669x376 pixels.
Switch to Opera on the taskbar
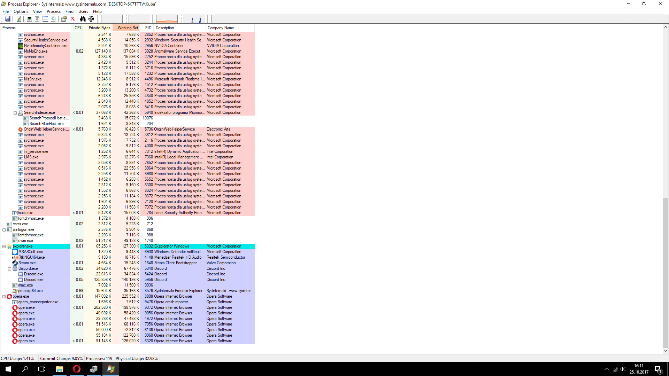pyautogui.click(x=77, y=369)
